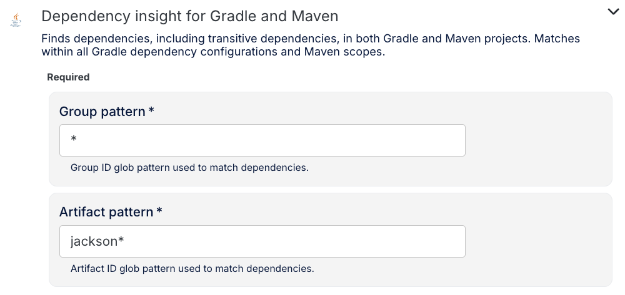This screenshot has height=295, width=625.
Task: Click the required asterisk beside Group pattern
Action: 151,111
